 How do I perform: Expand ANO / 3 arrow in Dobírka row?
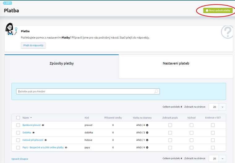tap(147, 133)
